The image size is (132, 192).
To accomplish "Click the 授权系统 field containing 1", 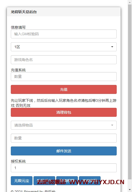I will click(64, 168).
